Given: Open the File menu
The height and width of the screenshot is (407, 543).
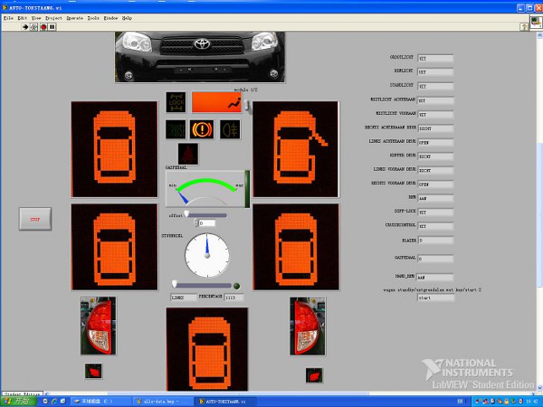Looking at the screenshot, I should [8, 17].
